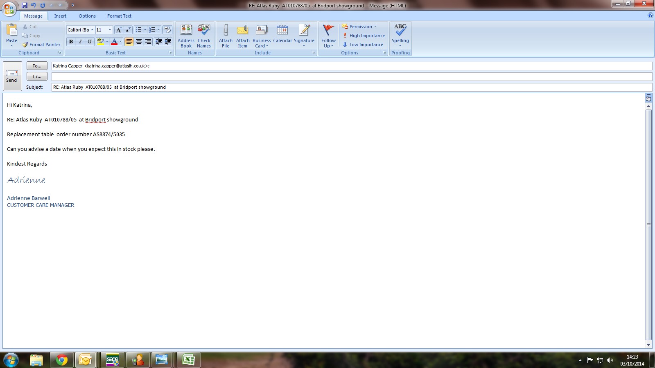Click the Katrina Capper recipient address
The width and height of the screenshot is (655, 368).
(x=101, y=66)
